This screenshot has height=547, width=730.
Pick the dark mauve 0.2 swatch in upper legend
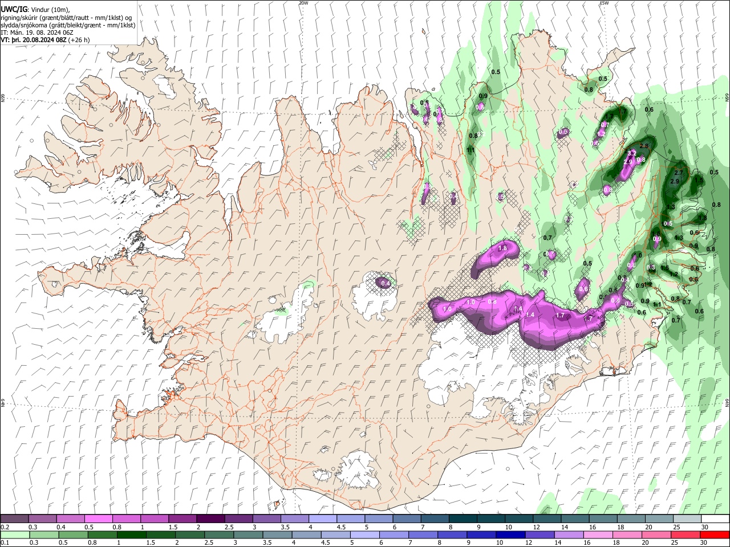click(x=14, y=519)
